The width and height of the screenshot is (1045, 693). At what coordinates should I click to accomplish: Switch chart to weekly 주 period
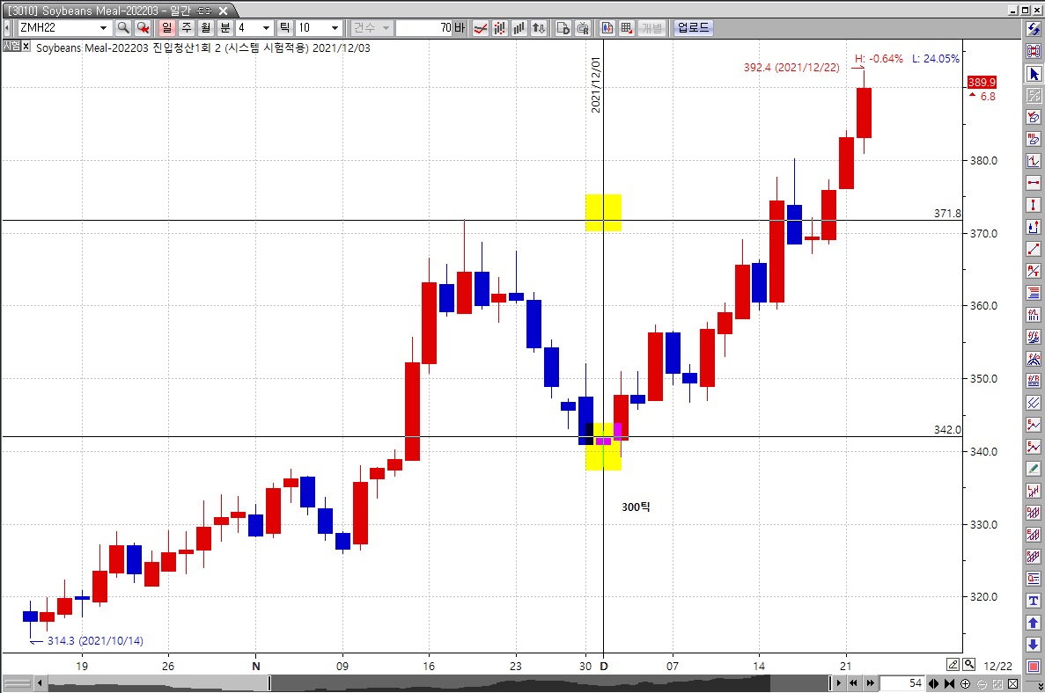(x=186, y=28)
